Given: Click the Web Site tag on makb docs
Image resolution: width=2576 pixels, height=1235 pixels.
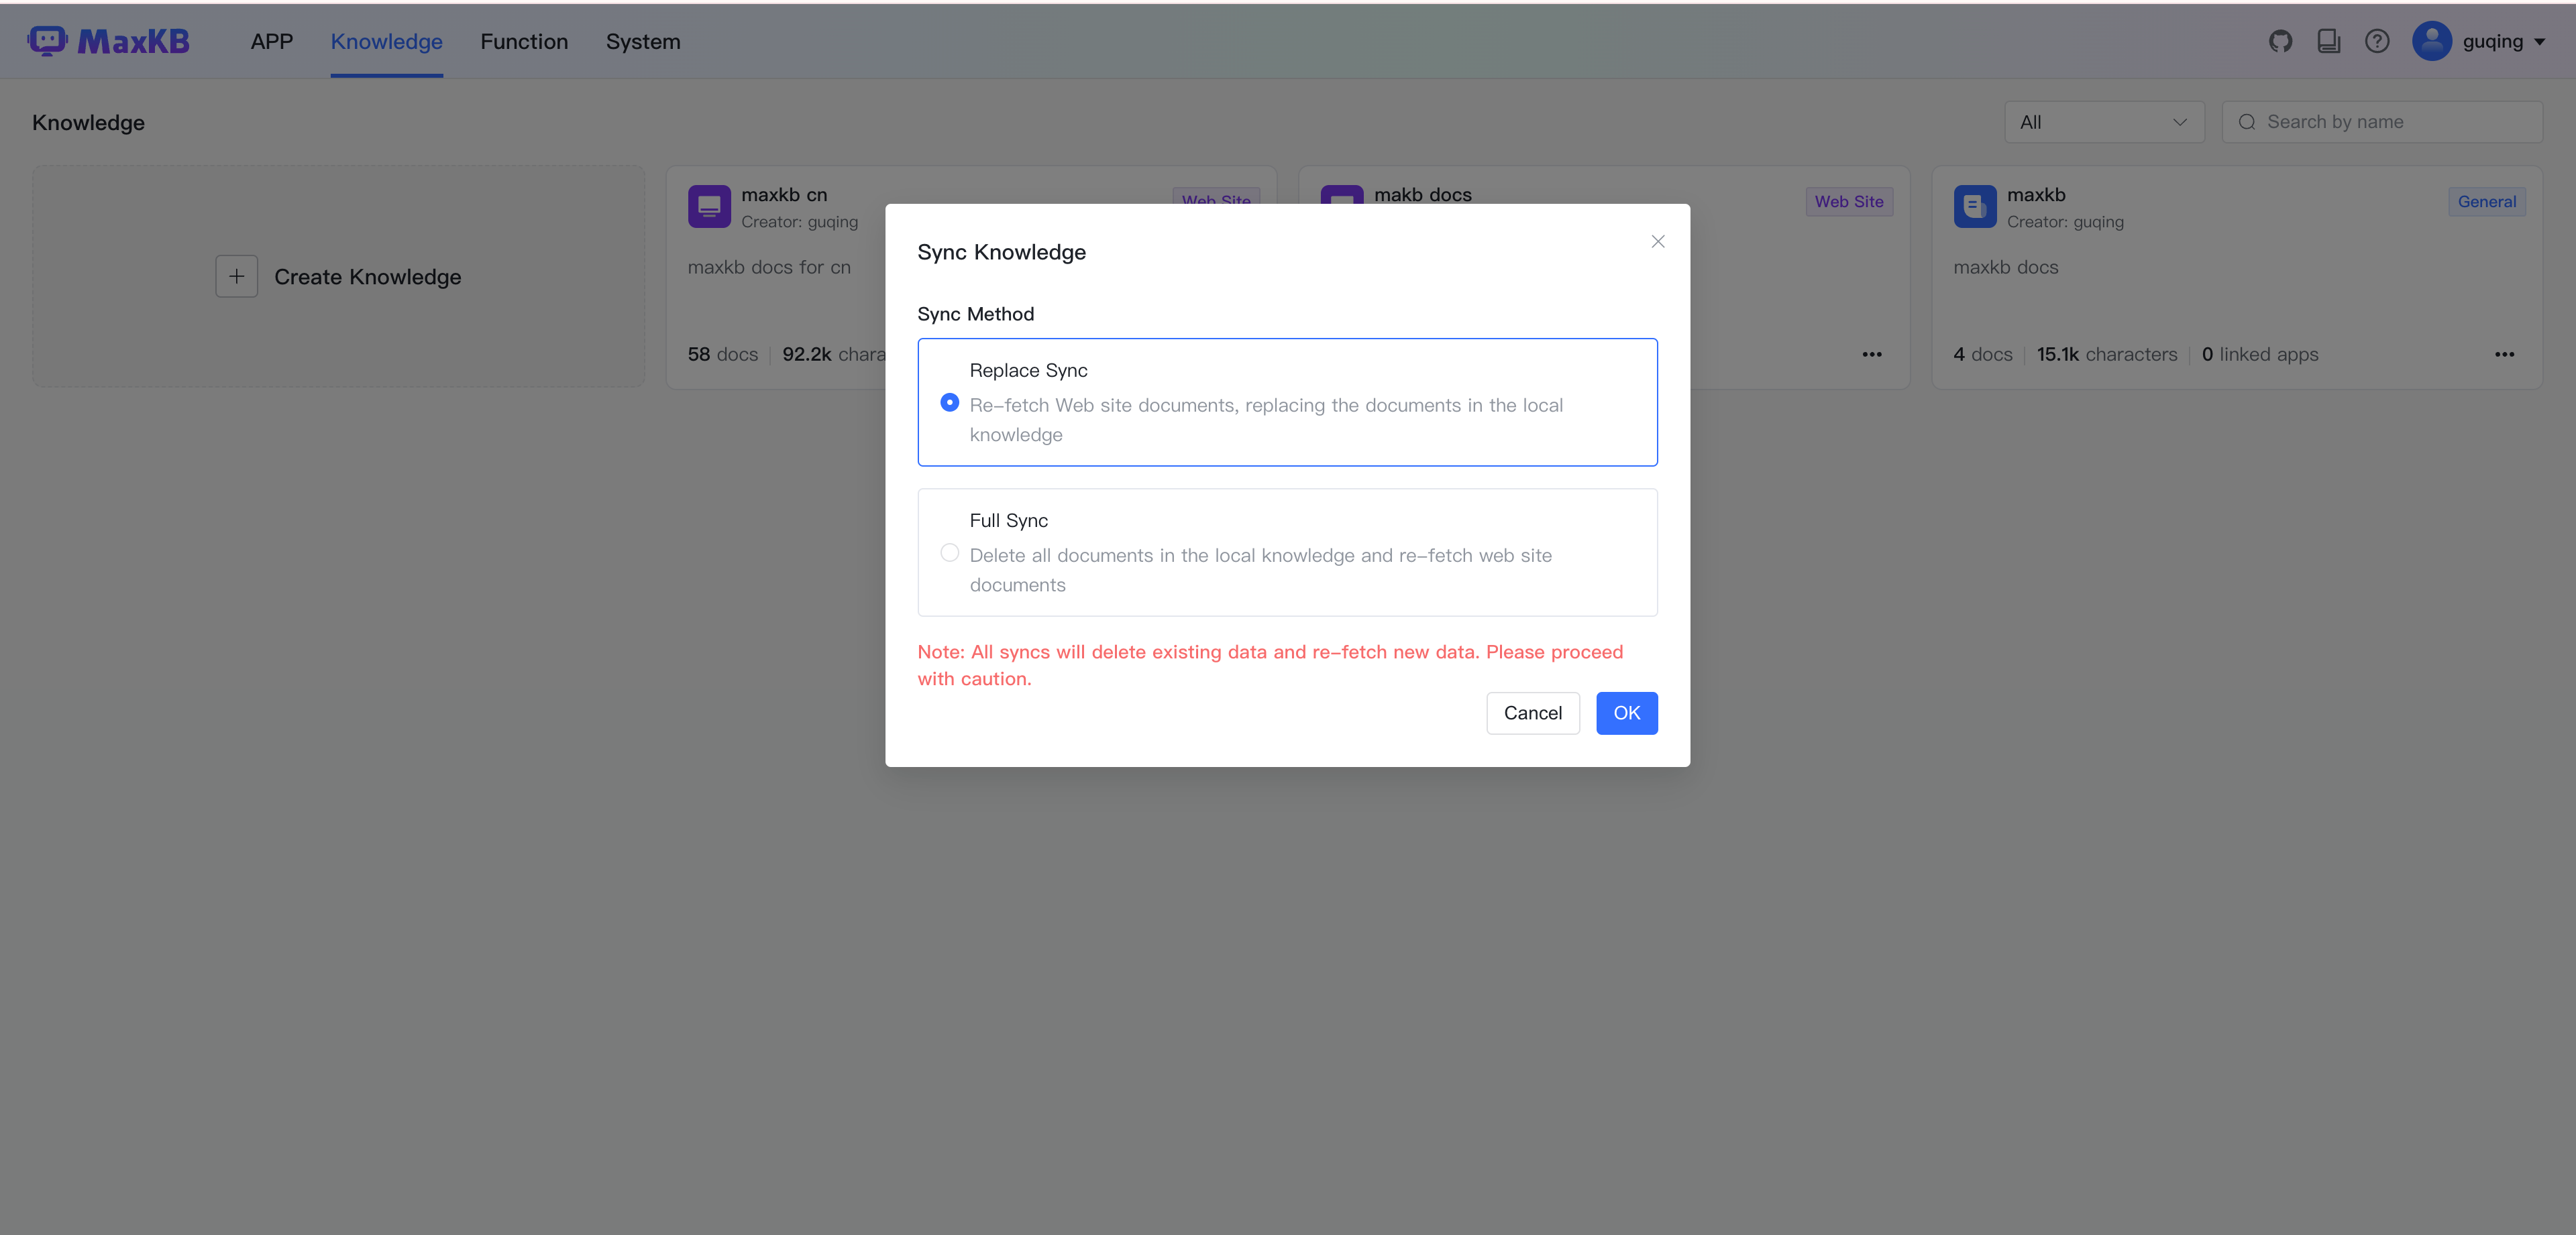Looking at the screenshot, I should pos(1848,202).
